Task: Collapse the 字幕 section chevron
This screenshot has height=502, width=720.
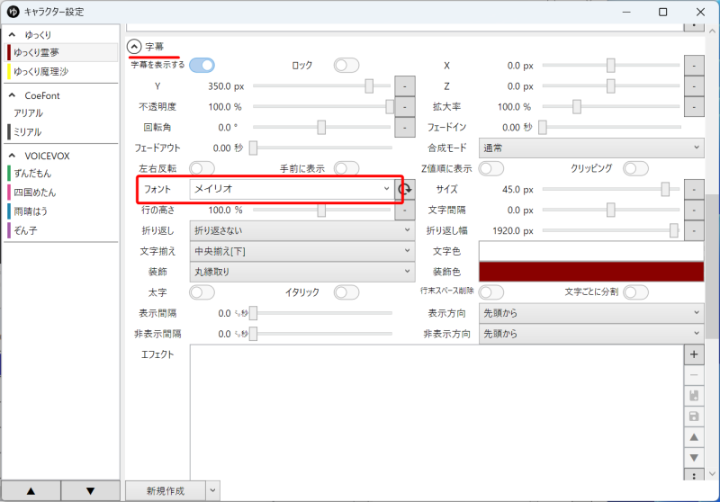Action: tap(134, 47)
